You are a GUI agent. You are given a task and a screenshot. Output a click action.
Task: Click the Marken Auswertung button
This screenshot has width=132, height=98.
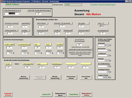[x=24, y=77]
